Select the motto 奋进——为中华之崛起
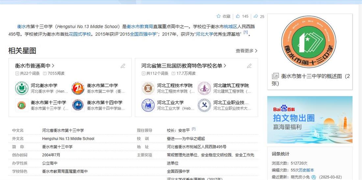Image resolution: width=362 pixels, height=180 pixels. coord(186,139)
